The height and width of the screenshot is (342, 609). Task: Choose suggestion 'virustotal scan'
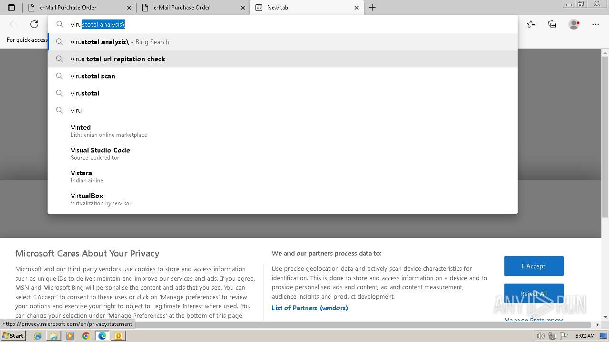pyautogui.click(x=283, y=76)
